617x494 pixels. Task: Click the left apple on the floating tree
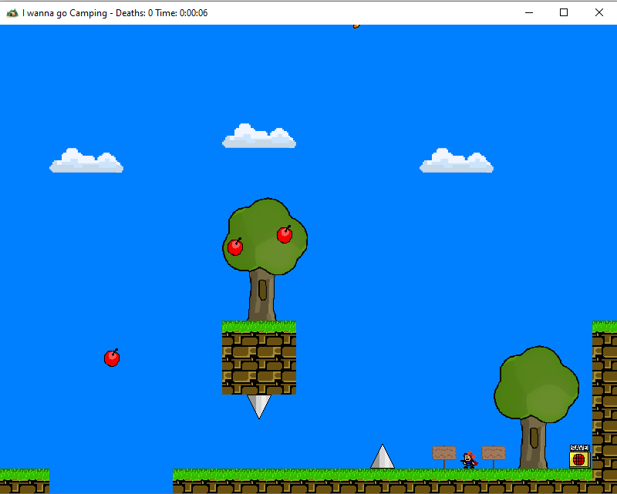235,247
